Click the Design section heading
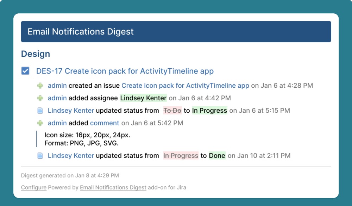Viewport: 352px width, 206px height. pyautogui.click(x=36, y=54)
